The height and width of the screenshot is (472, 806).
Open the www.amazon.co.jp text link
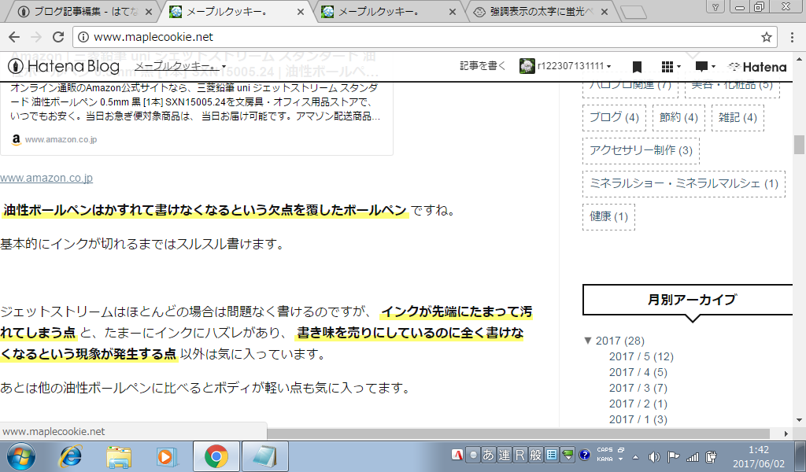click(46, 178)
